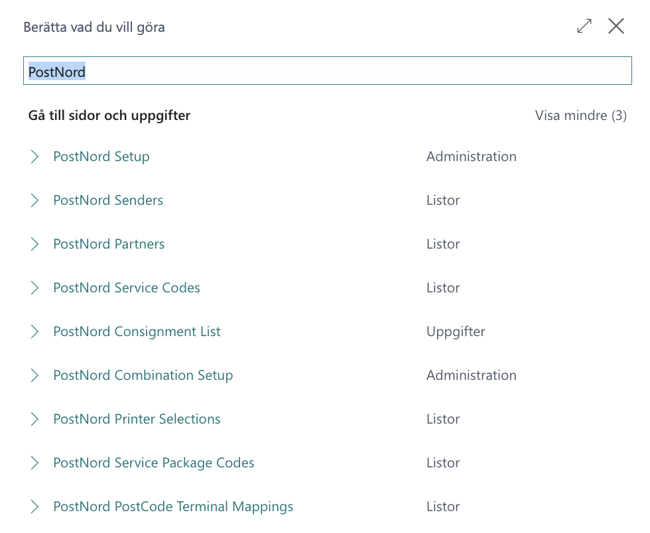This screenshot has height=533, width=650.
Task: Expand the chevron beside PostNord Service Codes
Action: pyautogui.click(x=34, y=288)
